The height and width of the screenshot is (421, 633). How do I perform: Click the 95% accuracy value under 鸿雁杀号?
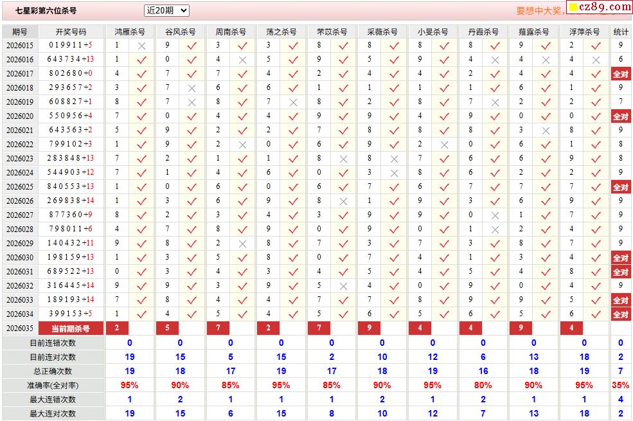tap(130, 386)
